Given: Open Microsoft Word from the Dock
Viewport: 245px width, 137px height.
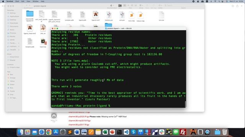Looking at the screenshot, I should [x=77, y=132].
